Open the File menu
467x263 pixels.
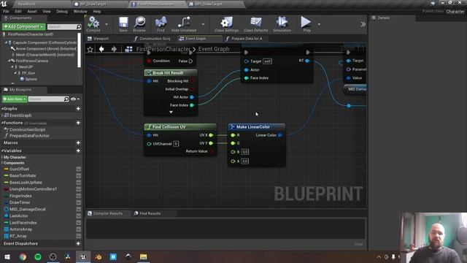pos(6,12)
